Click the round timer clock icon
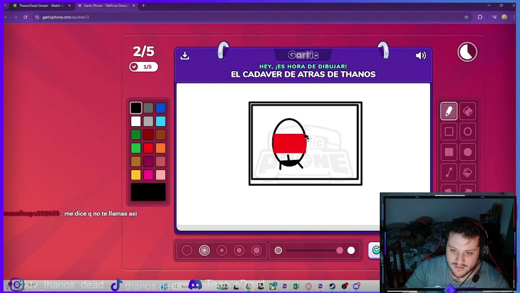This screenshot has width=520, height=293. coord(467,52)
